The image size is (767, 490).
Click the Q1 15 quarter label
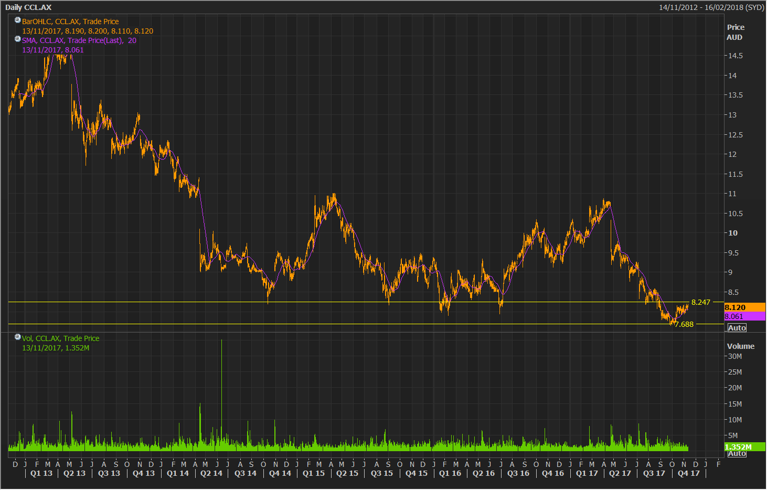pos(314,473)
